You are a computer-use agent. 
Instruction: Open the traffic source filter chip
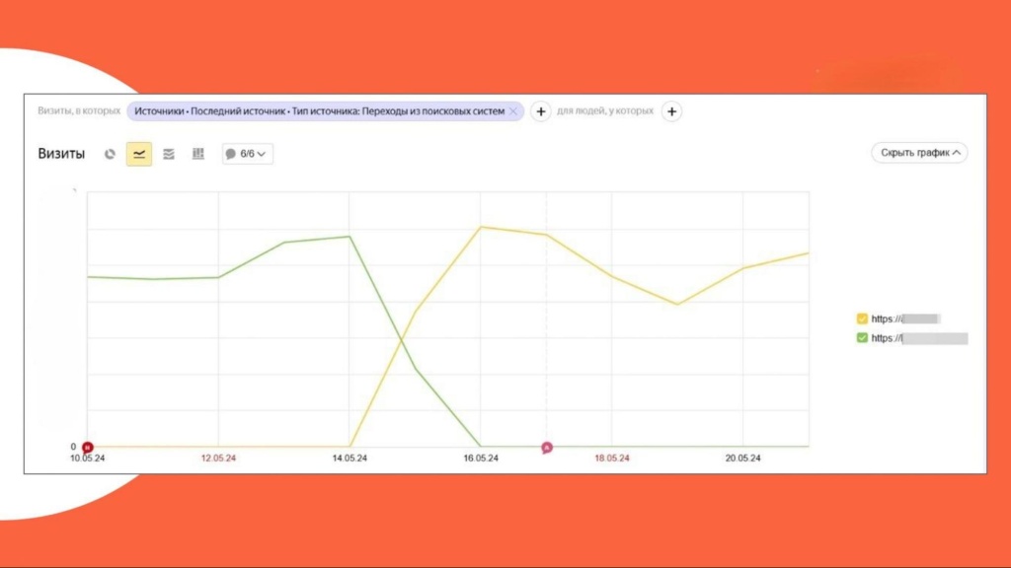pyautogui.click(x=319, y=111)
